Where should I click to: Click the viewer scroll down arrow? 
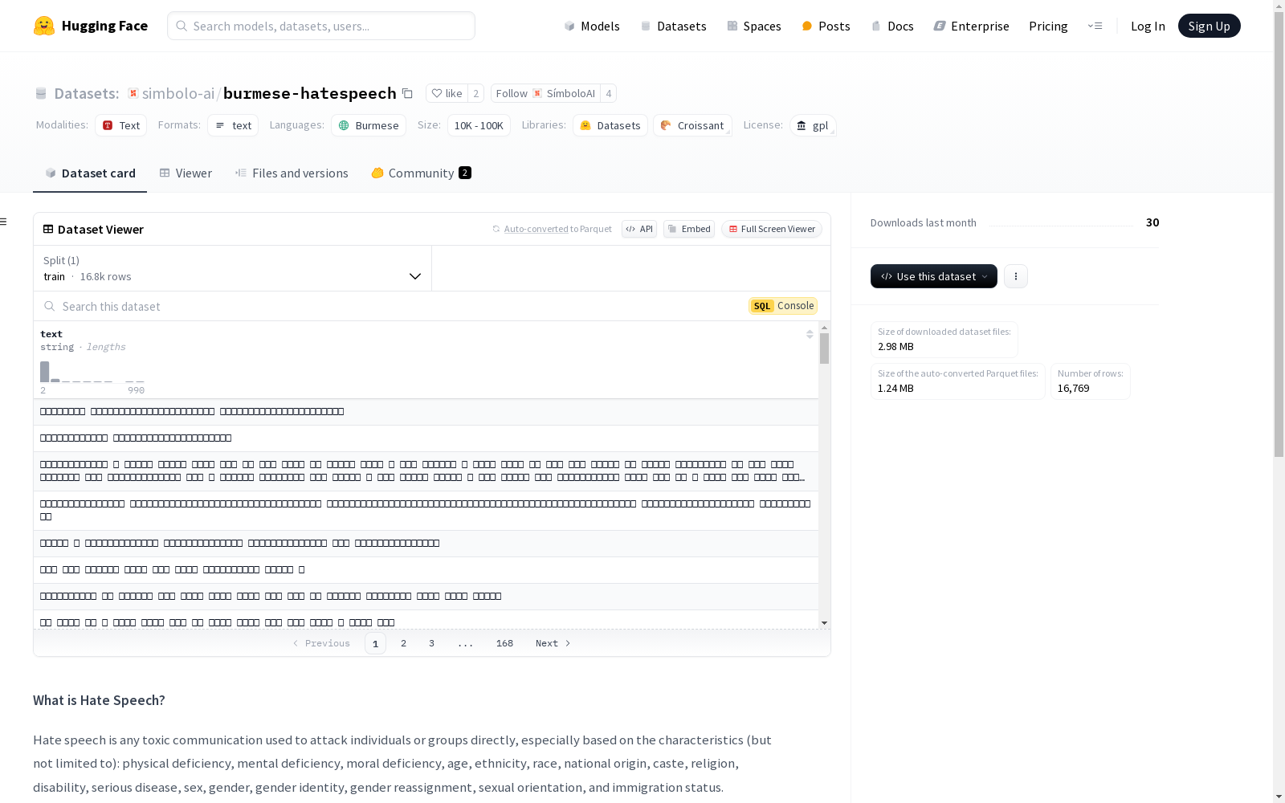point(824,623)
